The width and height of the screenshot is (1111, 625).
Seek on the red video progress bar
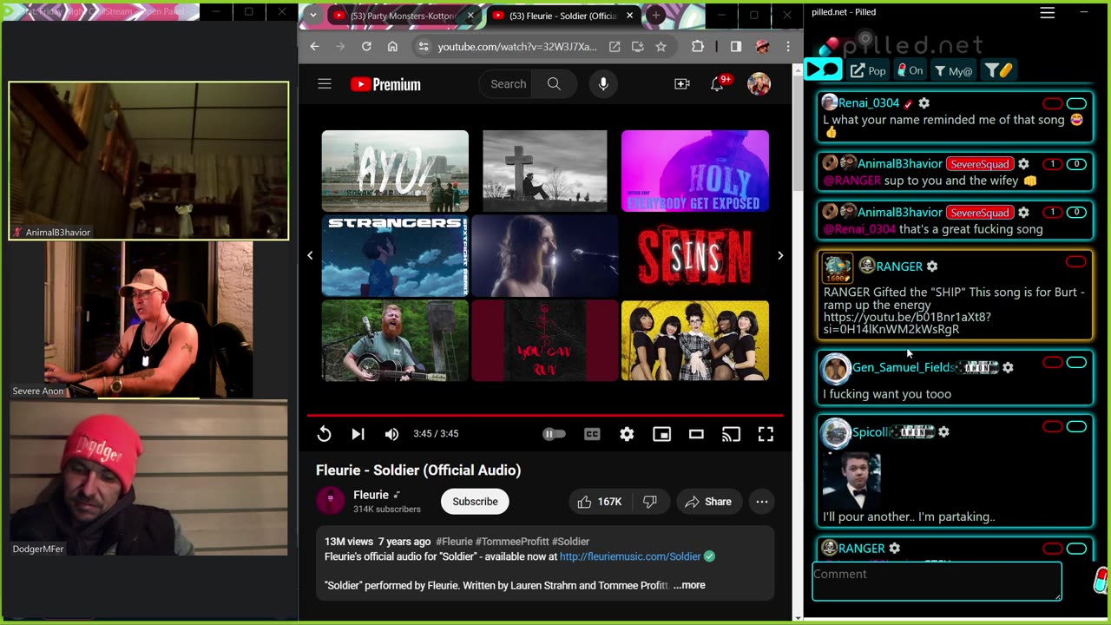coord(545,416)
